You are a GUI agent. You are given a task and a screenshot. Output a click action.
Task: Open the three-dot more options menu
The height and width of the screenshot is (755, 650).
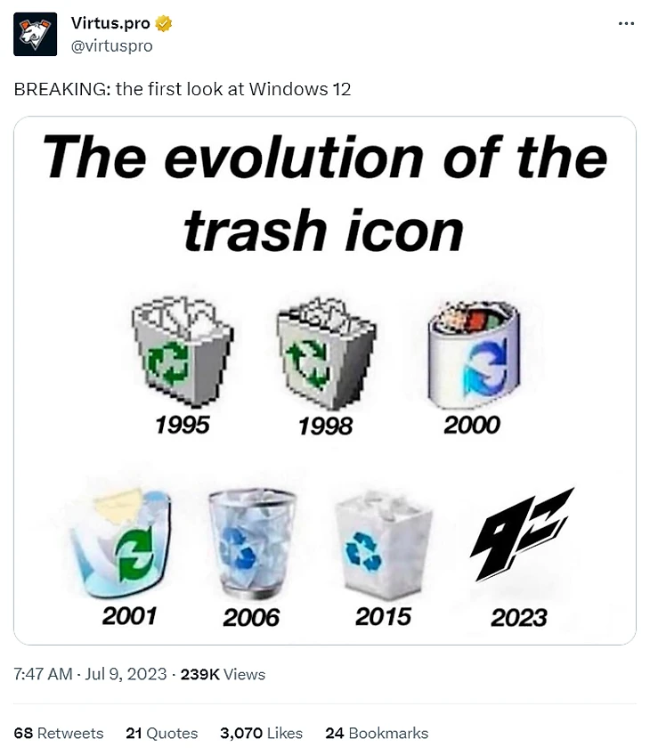coord(626,23)
